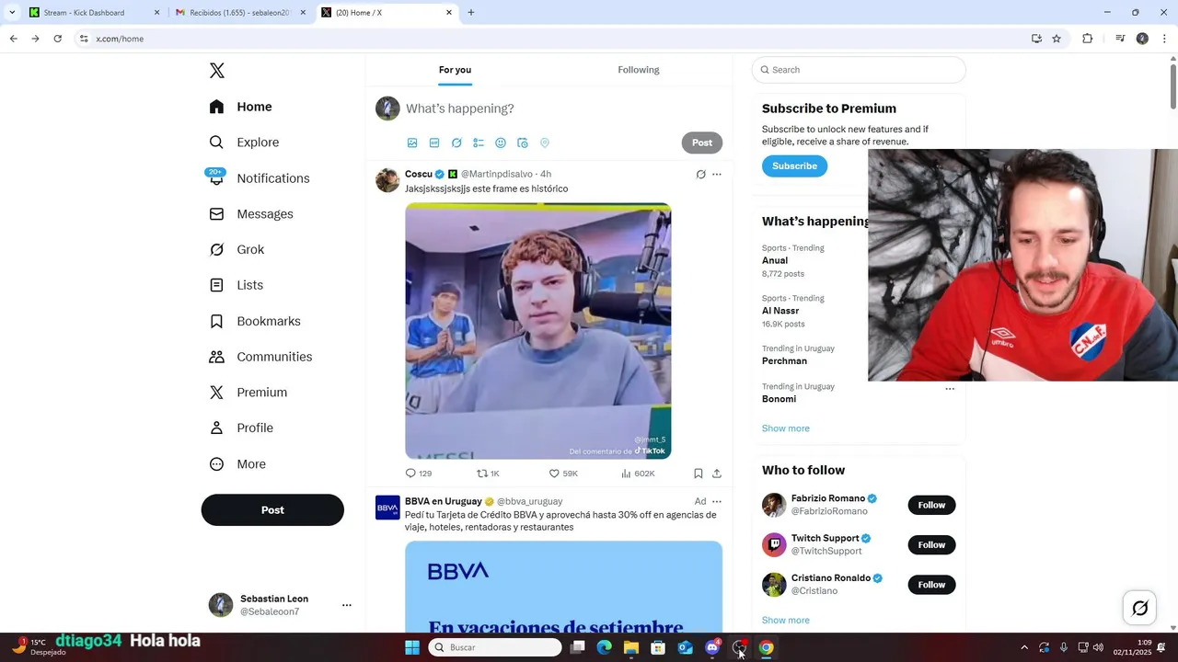
Task: Open Lists in sidebar
Action: [x=237, y=285]
